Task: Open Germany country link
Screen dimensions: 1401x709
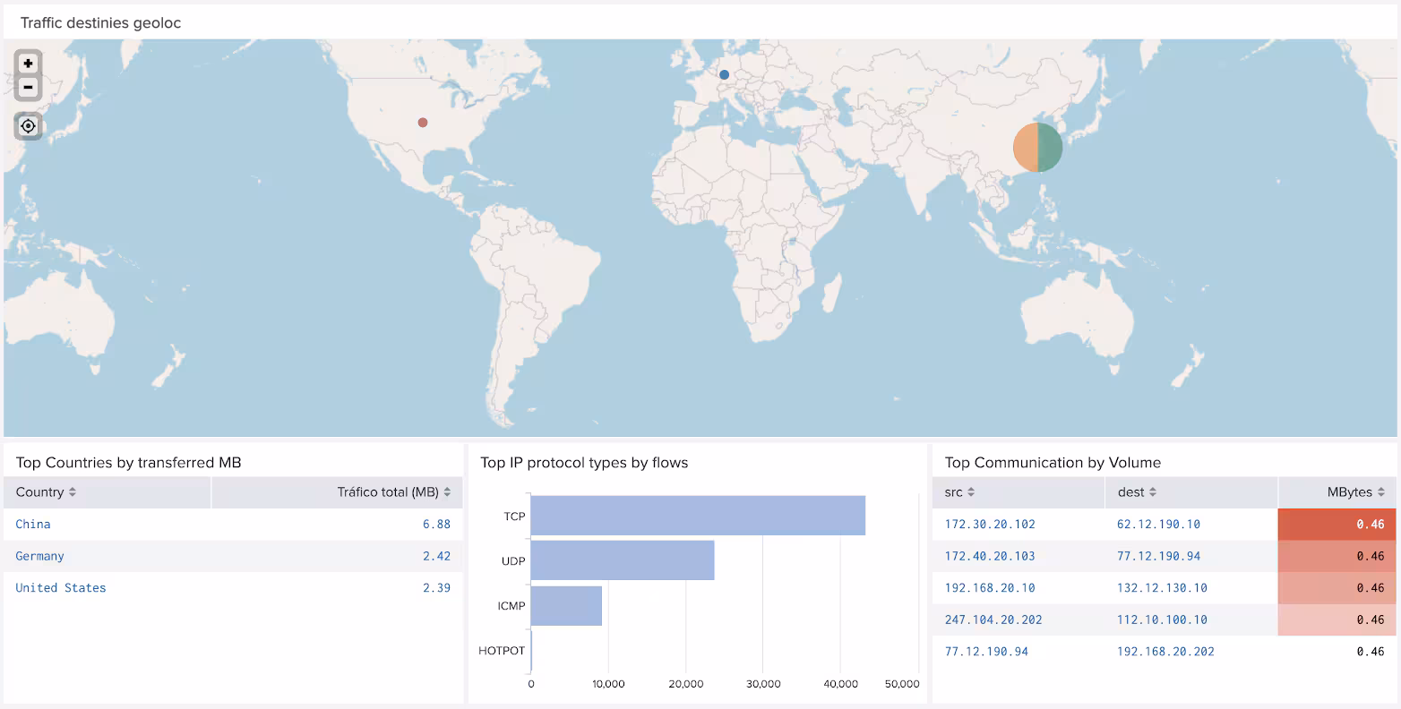Action: 40,556
